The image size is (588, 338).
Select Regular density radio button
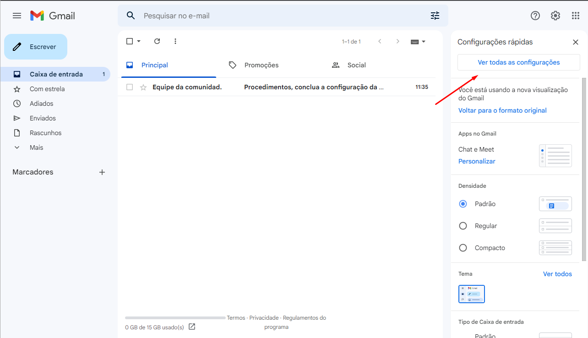tap(463, 226)
